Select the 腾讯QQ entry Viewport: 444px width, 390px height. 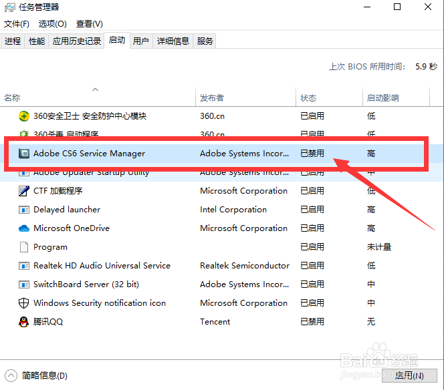(48, 322)
